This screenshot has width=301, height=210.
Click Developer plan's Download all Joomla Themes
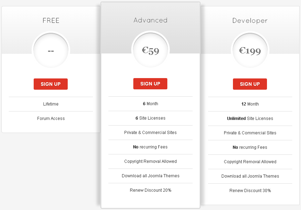(250, 176)
